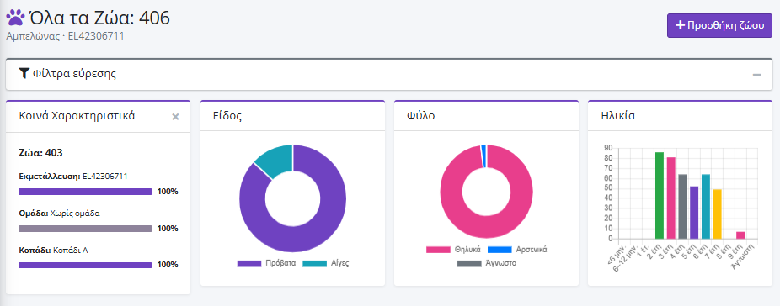780x306 pixels.
Task: Toggle Αρσενικά legend in Φύλο chart
Action: click(517, 250)
